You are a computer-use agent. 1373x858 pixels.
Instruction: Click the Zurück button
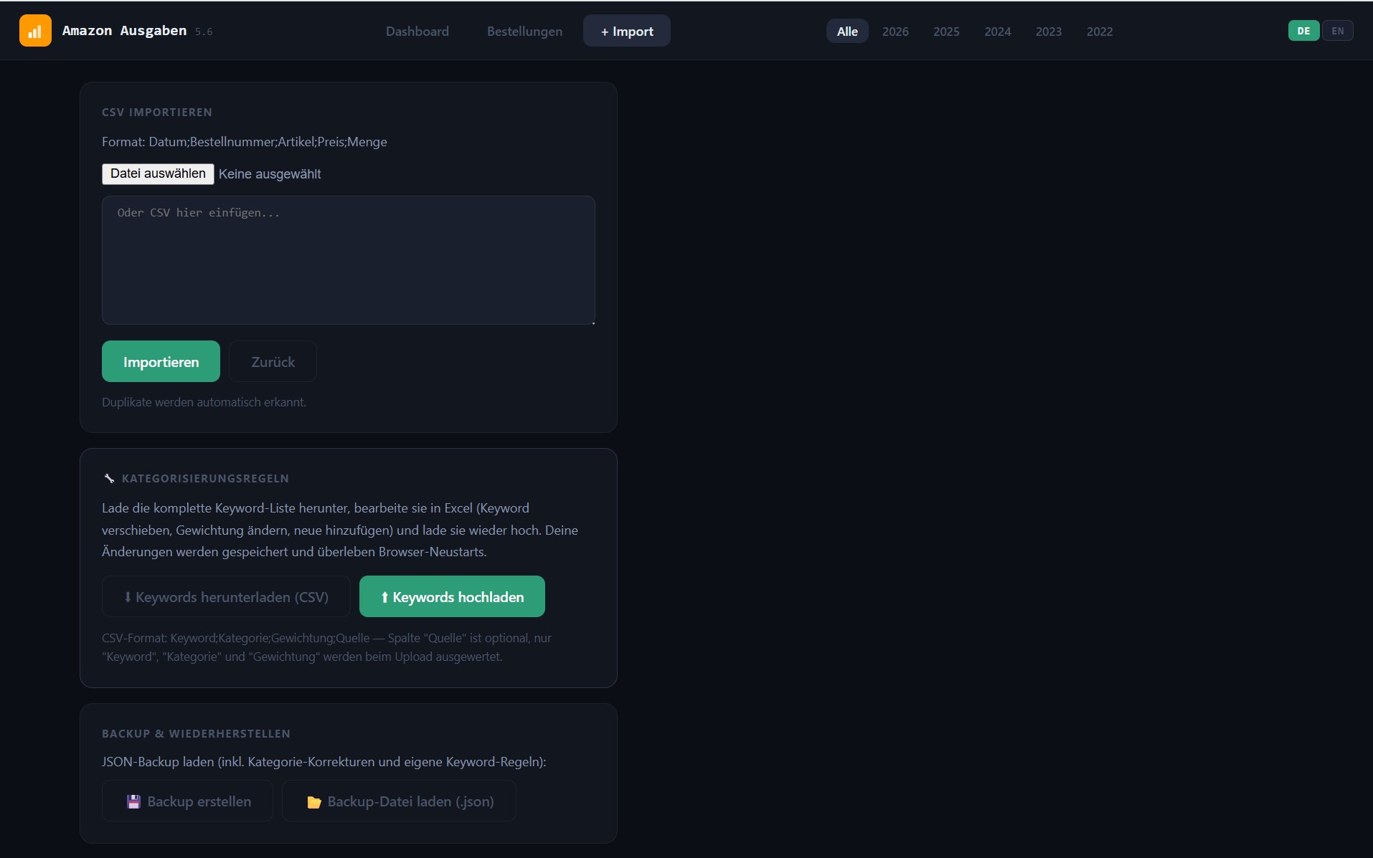point(273,361)
